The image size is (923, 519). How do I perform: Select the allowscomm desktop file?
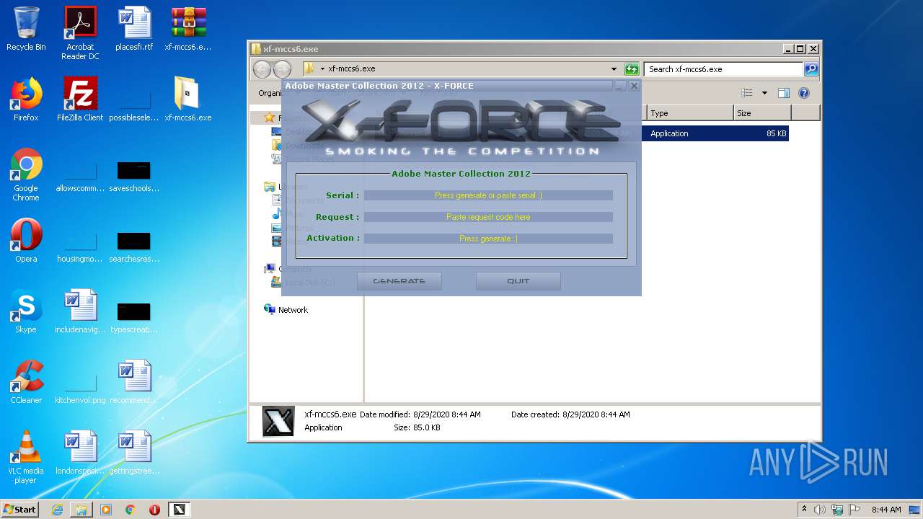[x=80, y=175]
